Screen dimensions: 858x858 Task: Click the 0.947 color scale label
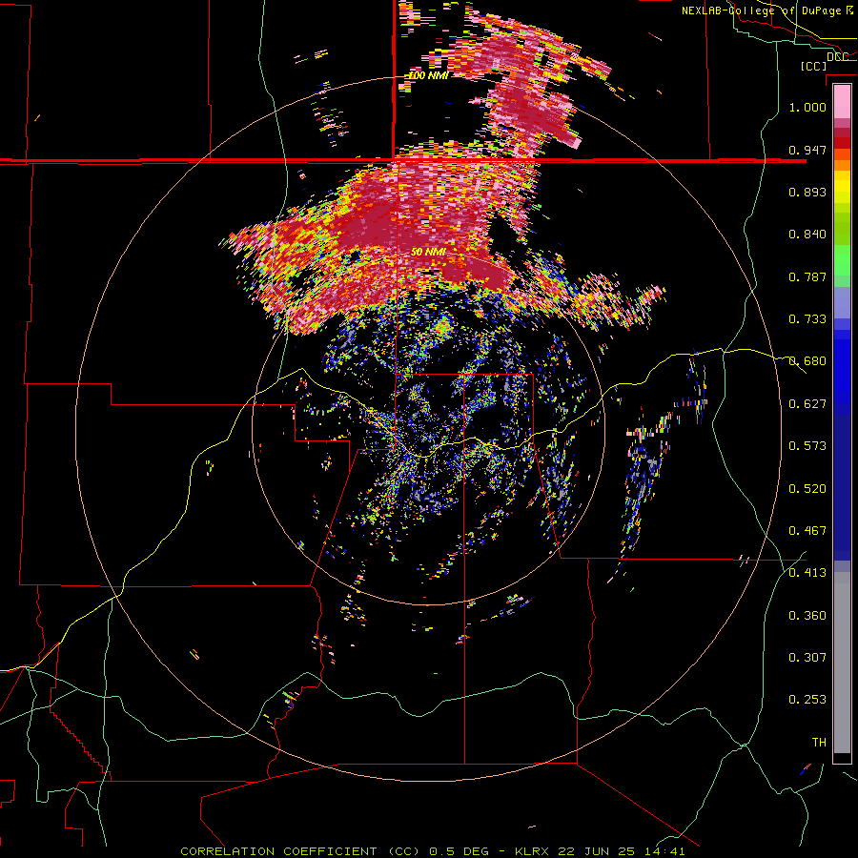coord(807,150)
